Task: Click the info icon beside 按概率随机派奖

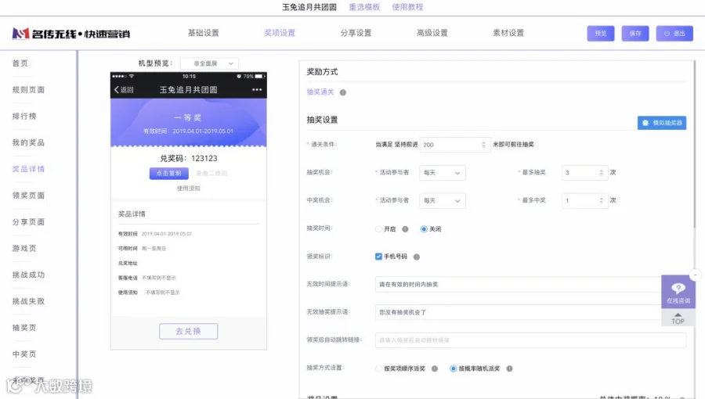Action: coord(509,368)
